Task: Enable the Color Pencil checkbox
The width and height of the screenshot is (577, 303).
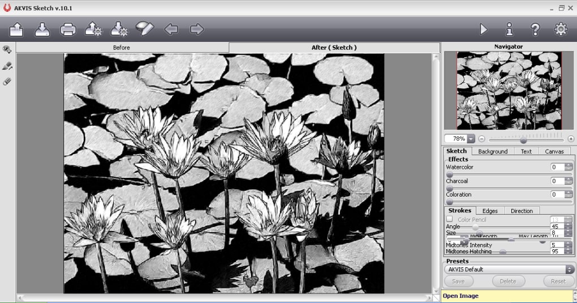Action: click(x=449, y=219)
